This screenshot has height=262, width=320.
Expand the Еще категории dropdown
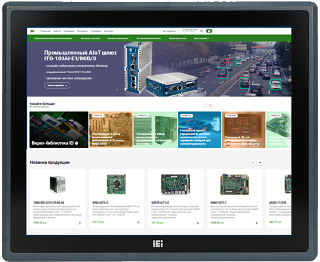201,38
